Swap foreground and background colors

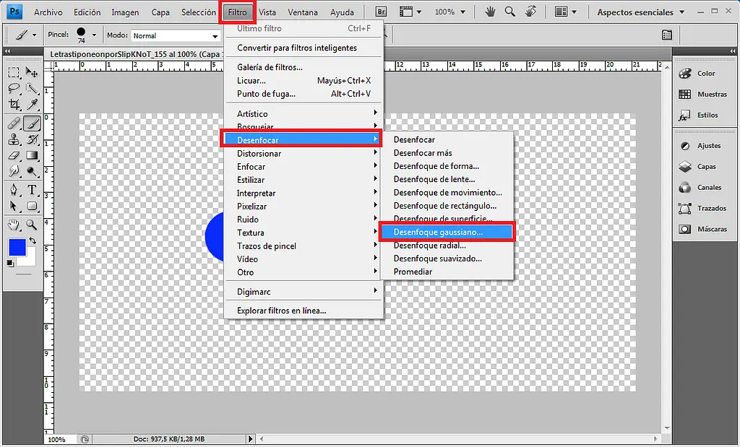coord(32,240)
